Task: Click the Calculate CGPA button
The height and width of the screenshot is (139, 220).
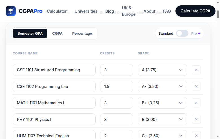Action: click(x=195, y=11)
